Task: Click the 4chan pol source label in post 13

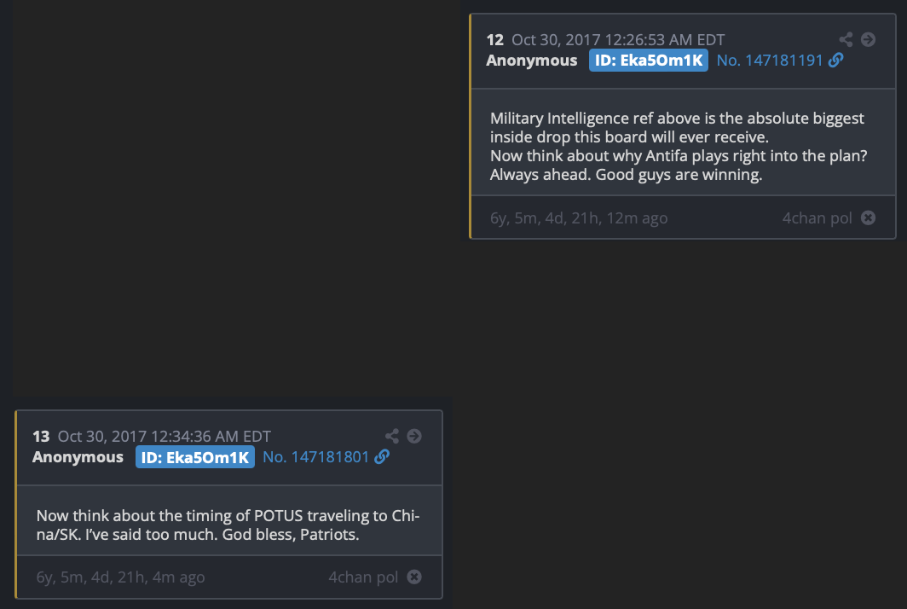Action: click(x=363, y=577)
